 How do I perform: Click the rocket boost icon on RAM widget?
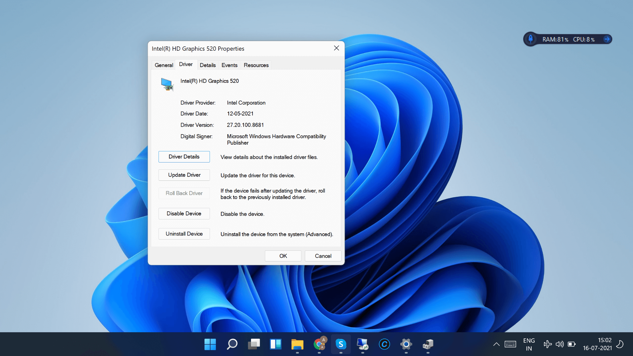(x=531, y=39)
